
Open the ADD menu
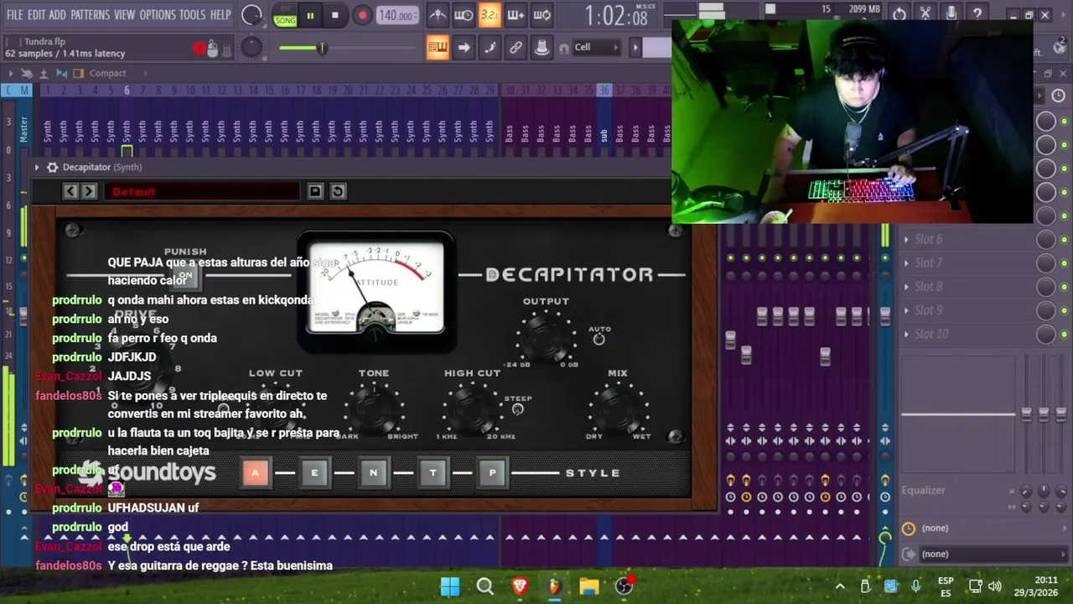click(57, 15)
